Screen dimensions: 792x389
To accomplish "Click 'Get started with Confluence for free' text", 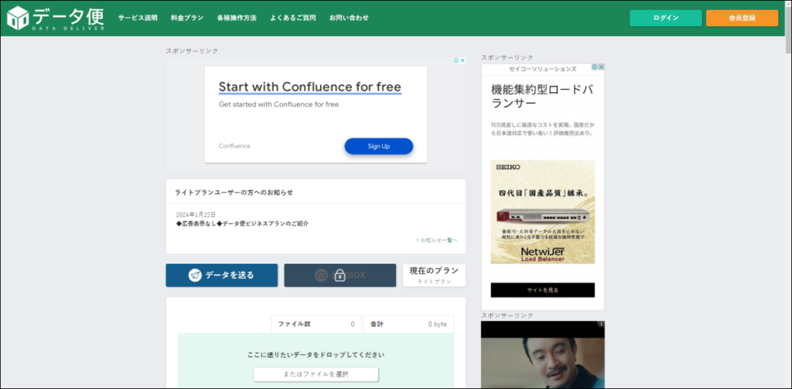I will (278, 104).
